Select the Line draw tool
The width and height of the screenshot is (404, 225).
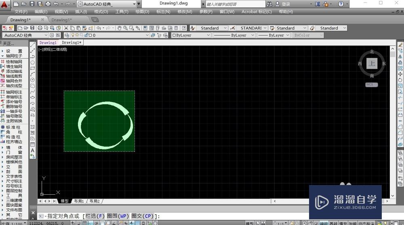[x=32, y=44]
